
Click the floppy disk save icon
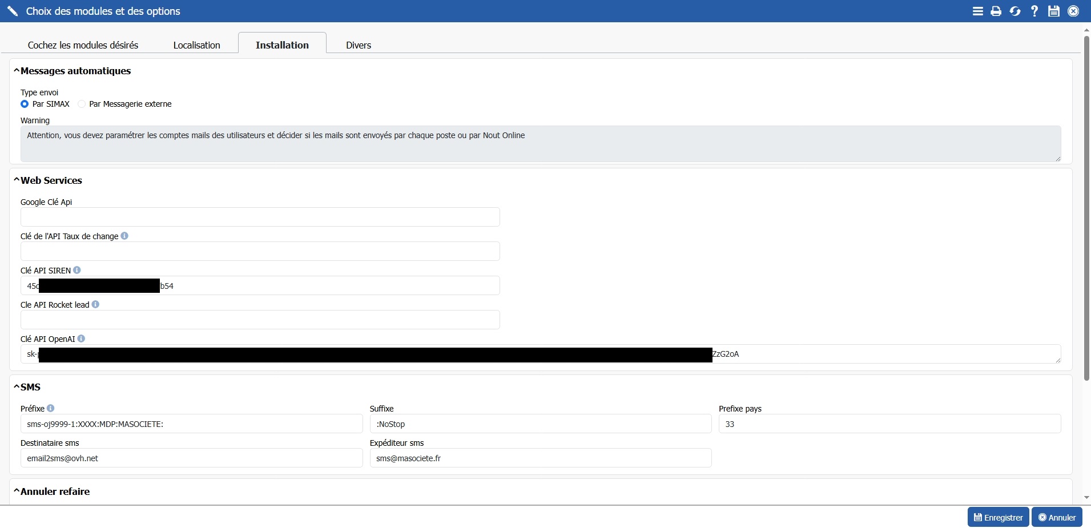click(x=1054, y=11)
